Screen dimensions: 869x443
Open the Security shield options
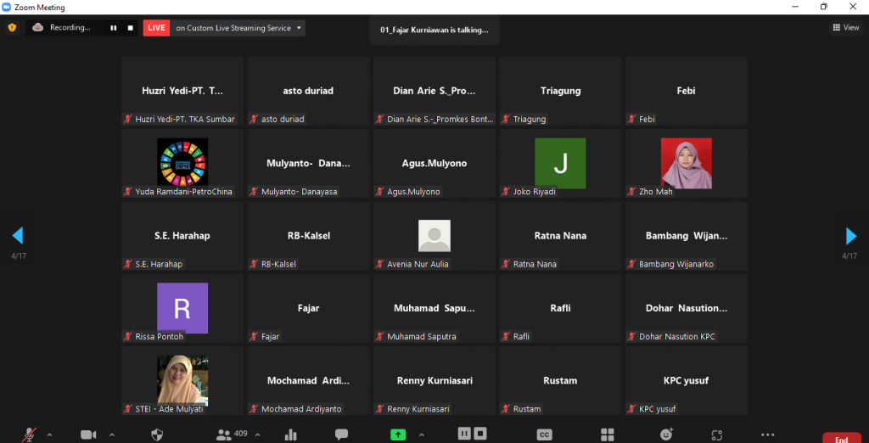click(x=157, y=435)
